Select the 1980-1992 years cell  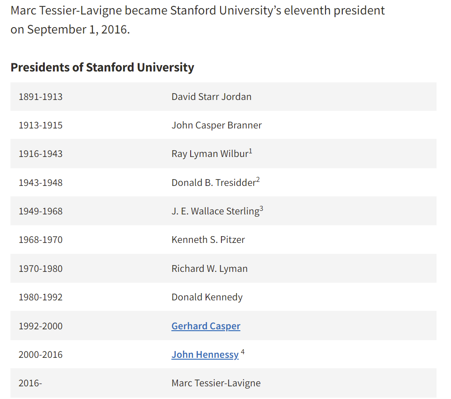(41, 297)
